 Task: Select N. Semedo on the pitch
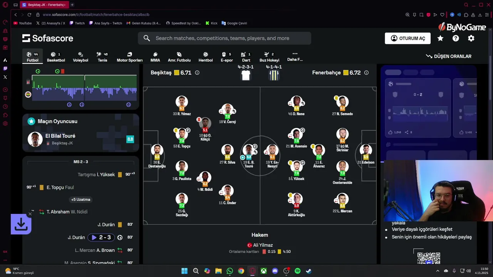342,105
